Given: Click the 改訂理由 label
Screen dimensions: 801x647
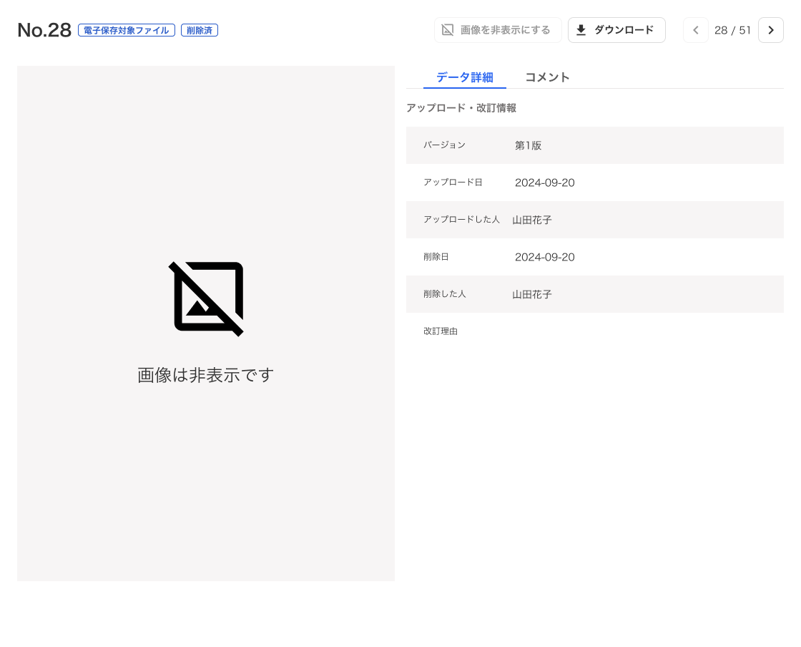Looking at the screenshot, I should (441, 331).
